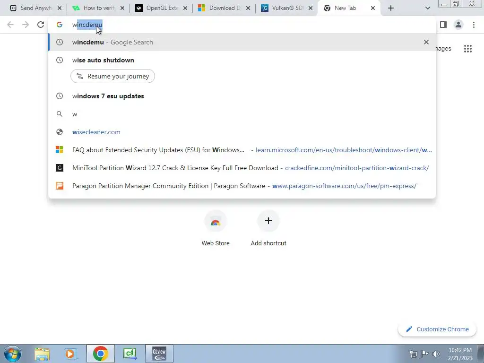484x363 pixels.
Task: Open media player from taskbar
Action: pyautogui.click(x=71, y=354)
